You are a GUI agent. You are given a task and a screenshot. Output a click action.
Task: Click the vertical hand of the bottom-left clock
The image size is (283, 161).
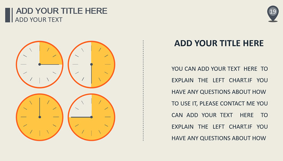(40, 107)
